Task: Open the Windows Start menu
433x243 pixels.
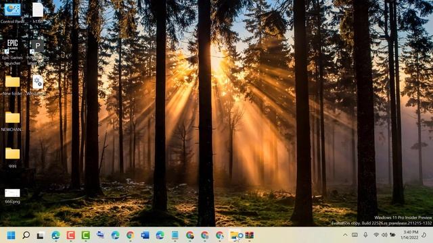Action: point(11,236)
